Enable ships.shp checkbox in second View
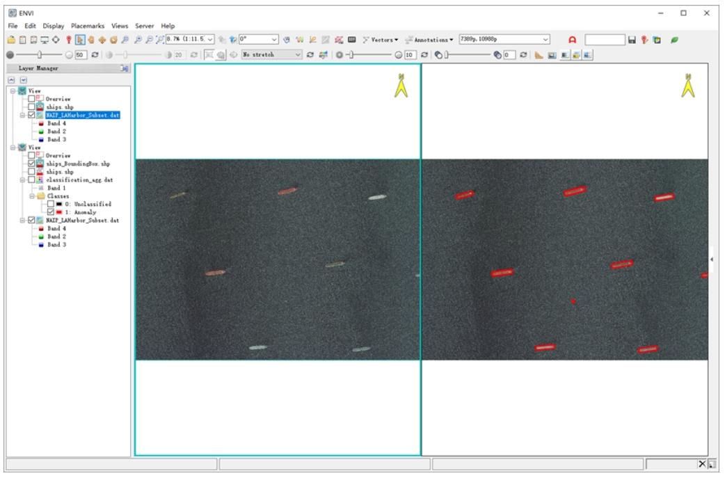Screen dimensions: 725x478 click(31, 171)
